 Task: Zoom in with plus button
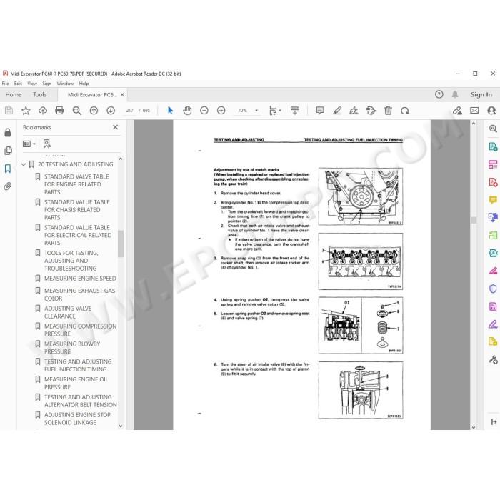221,111
